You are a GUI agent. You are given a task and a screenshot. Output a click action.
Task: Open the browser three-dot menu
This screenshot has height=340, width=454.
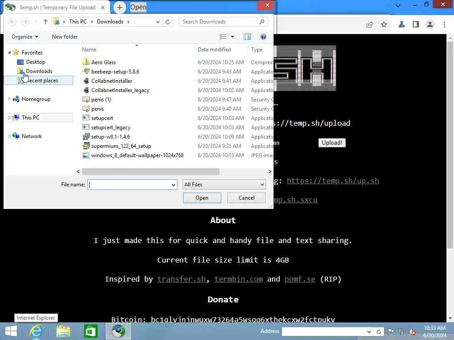click(444, 25)
